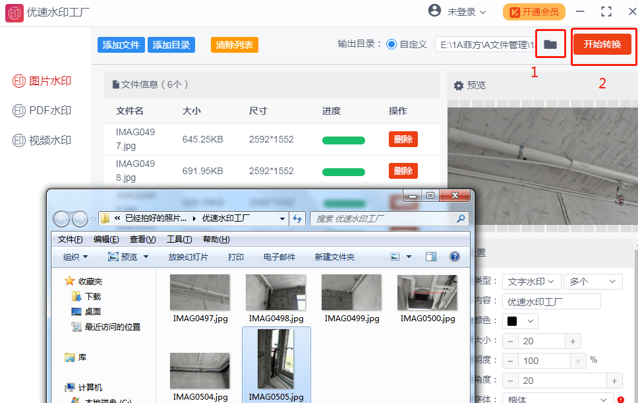Click the 开通会员 button
The width and height of the screenshot is (638, 403).
[x=534, y=12]
